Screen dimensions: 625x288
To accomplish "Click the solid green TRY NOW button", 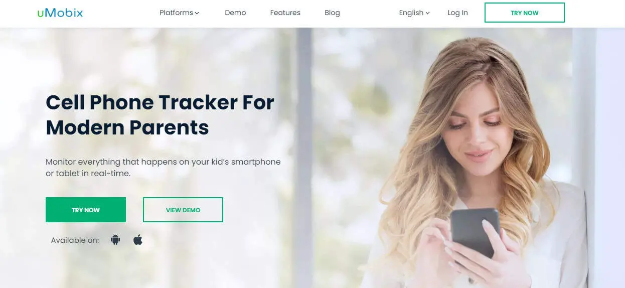I will click(86, 210).
